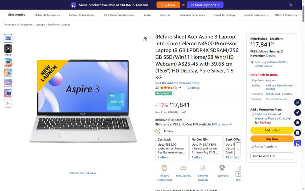Click the share icon beside the product image
Image resolution: width=305 pixels, height=191 pixels.
(x=145, y=39)
